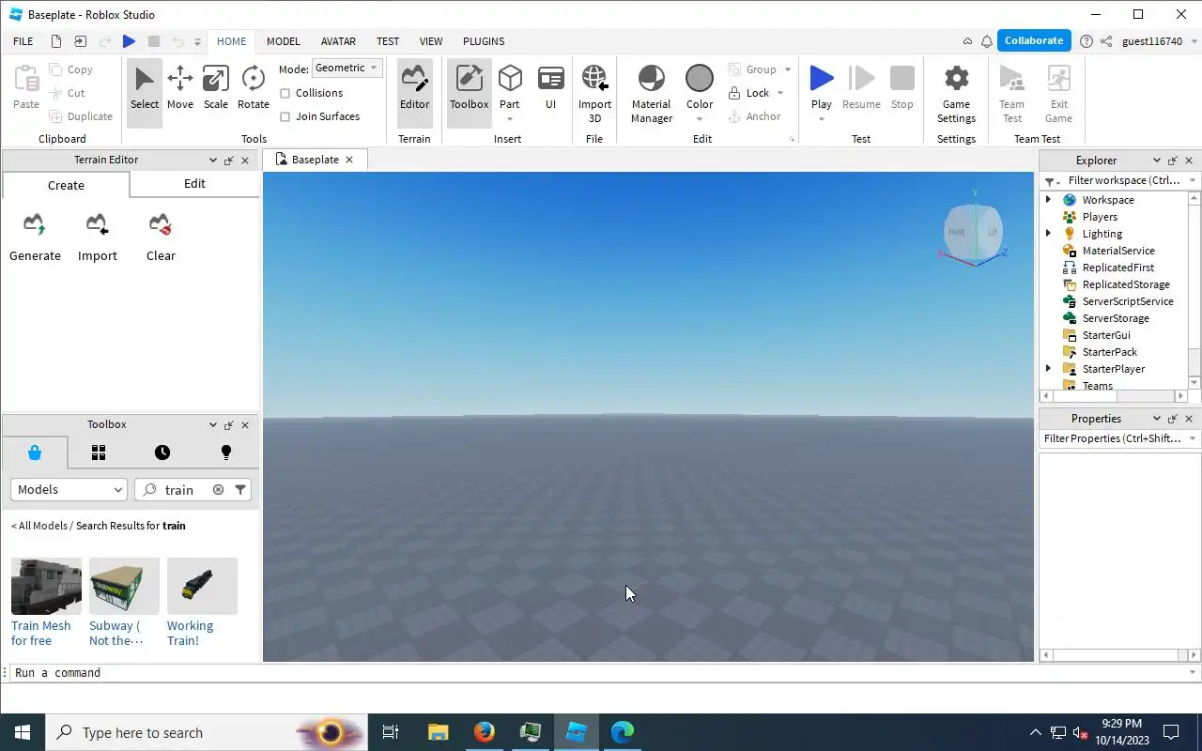1202x751 pixels.
Task: Open the Material Manager
Action: click(651, 93)
